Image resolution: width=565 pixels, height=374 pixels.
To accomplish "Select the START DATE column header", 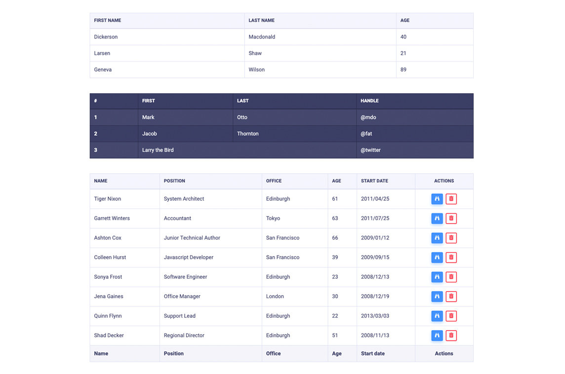I will point(374,181).
